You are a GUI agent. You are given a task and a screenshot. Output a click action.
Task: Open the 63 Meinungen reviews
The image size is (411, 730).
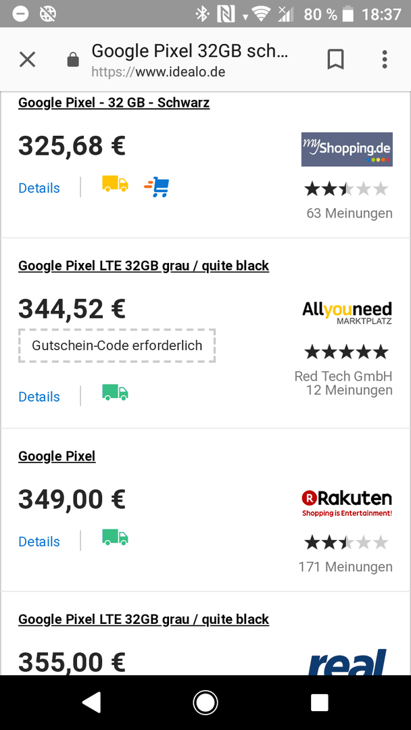(349, 213)
